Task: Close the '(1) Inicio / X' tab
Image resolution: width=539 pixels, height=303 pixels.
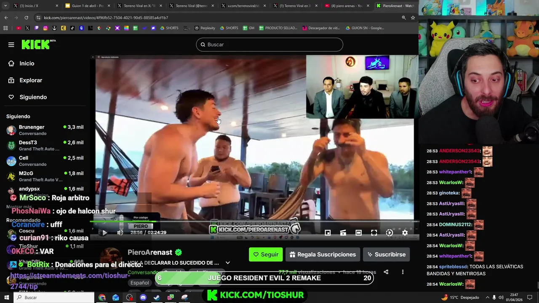Action: pos(56,6)
